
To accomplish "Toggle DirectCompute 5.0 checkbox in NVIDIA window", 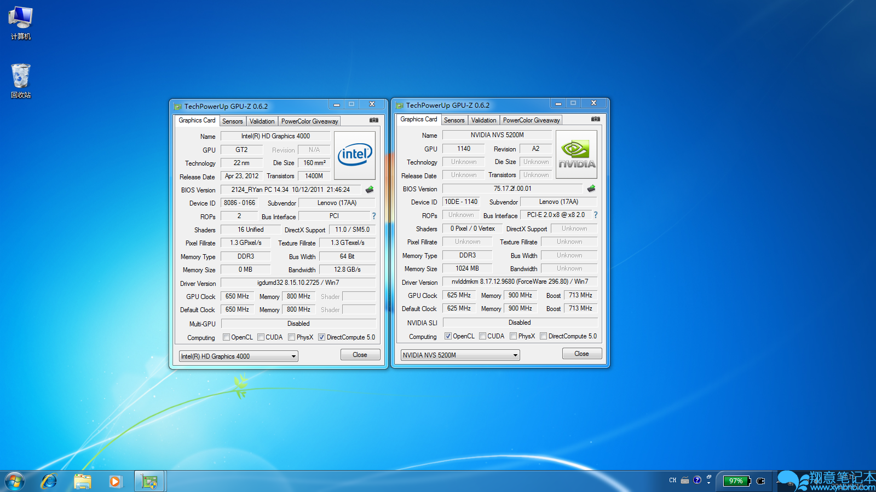I will [x=543, y=336].
